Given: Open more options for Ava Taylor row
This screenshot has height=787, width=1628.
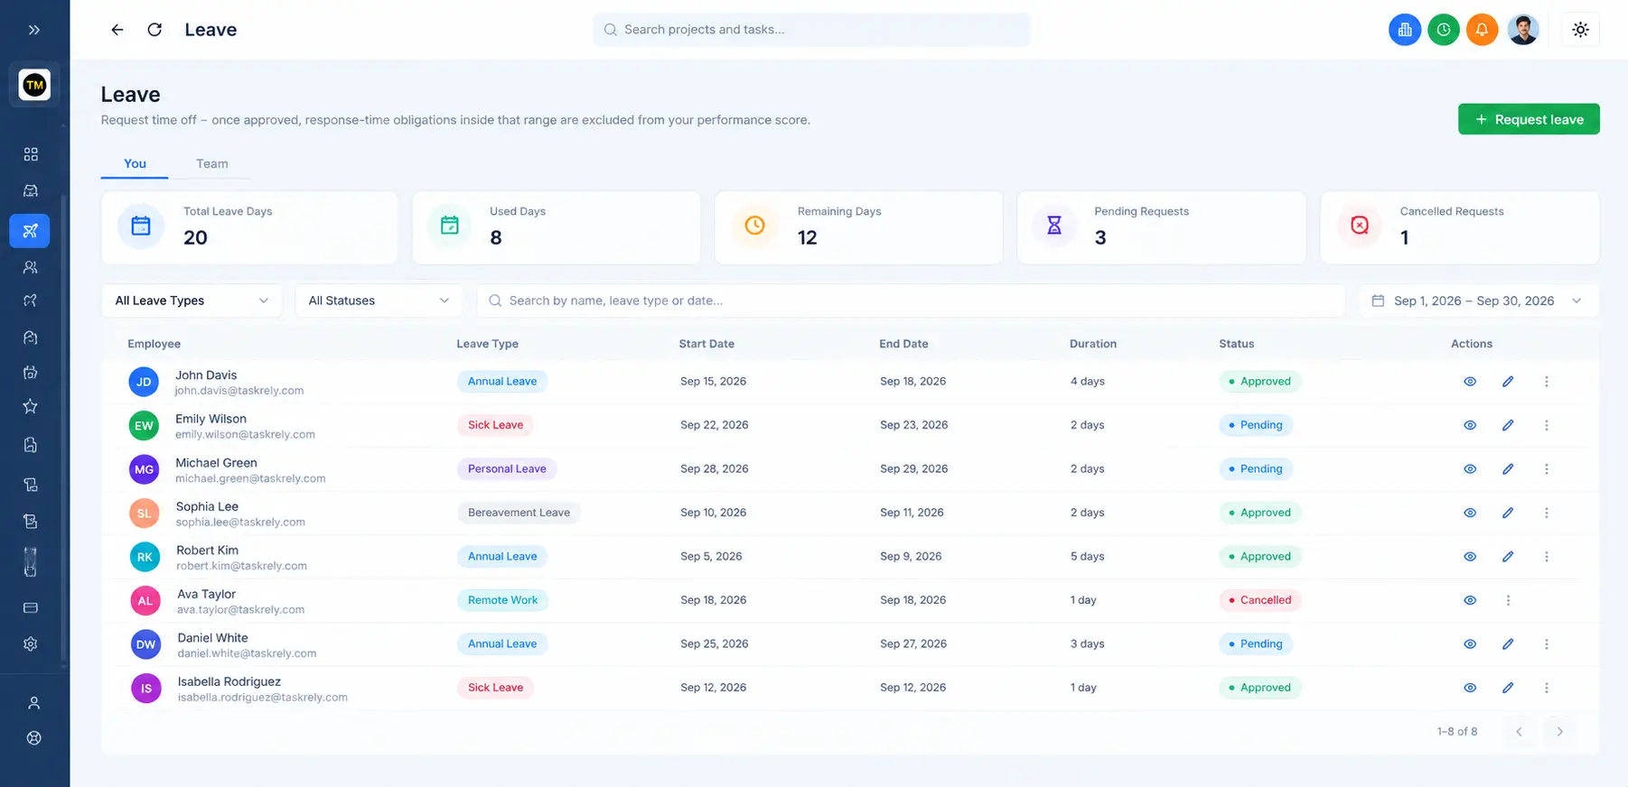Looking at the screenshot, I should coord(1508,600).
